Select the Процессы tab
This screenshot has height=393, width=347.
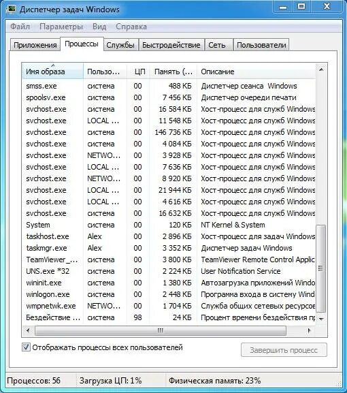tap(82, 44)
